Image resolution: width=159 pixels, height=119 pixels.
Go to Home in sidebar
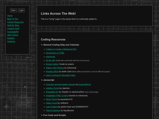click(10, 16)
